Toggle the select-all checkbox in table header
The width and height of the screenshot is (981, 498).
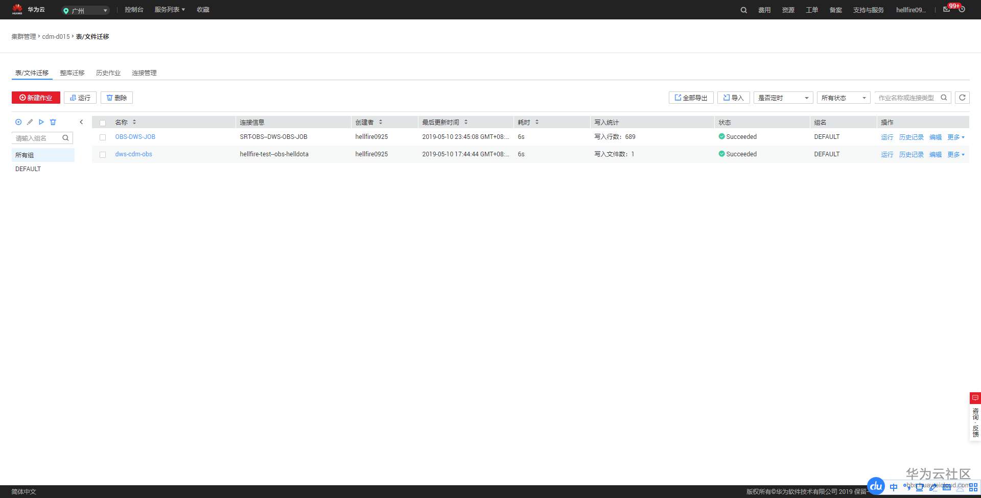(x=103, y=123)
